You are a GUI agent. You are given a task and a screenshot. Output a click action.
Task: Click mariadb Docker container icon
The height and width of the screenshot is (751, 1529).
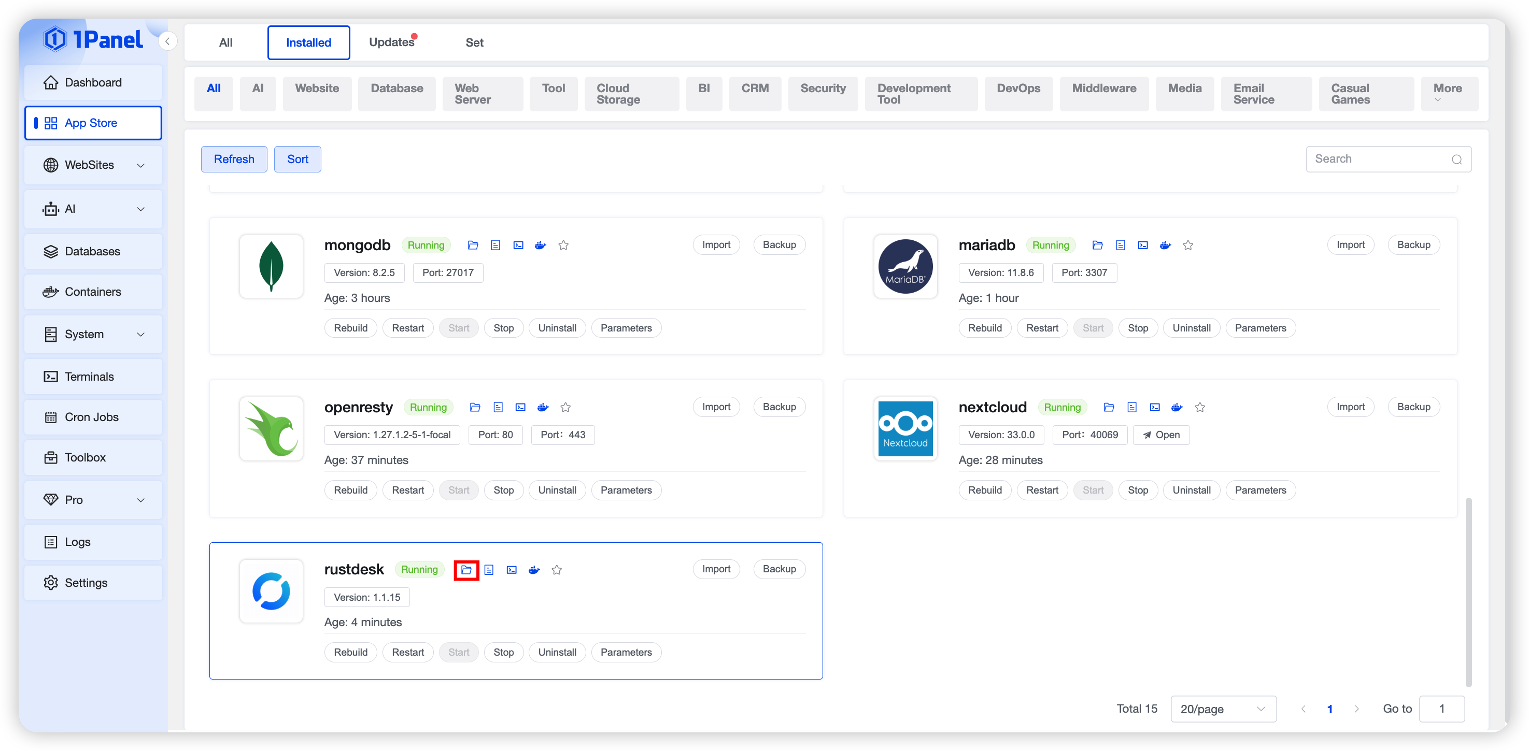pyautogui.click(x=1165, y=245)
